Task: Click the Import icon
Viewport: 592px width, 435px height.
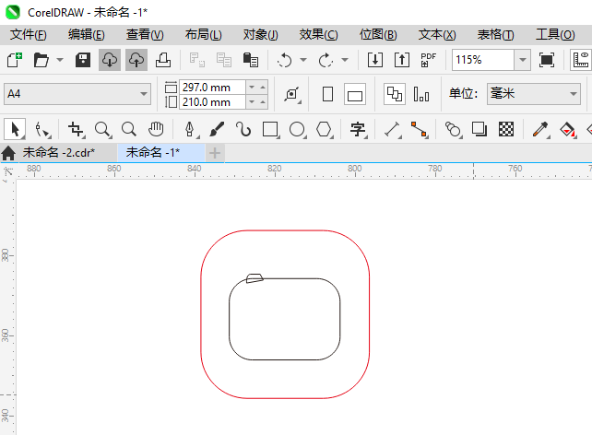Action: (x=375, y=60)
